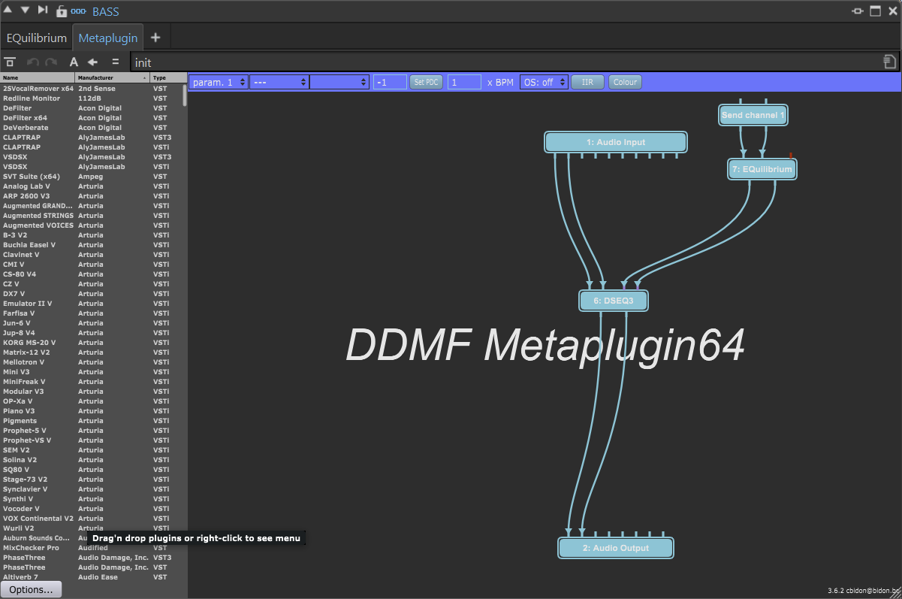
Task: Switch to the EQuilibrium tab
Action: click(37, 37)
